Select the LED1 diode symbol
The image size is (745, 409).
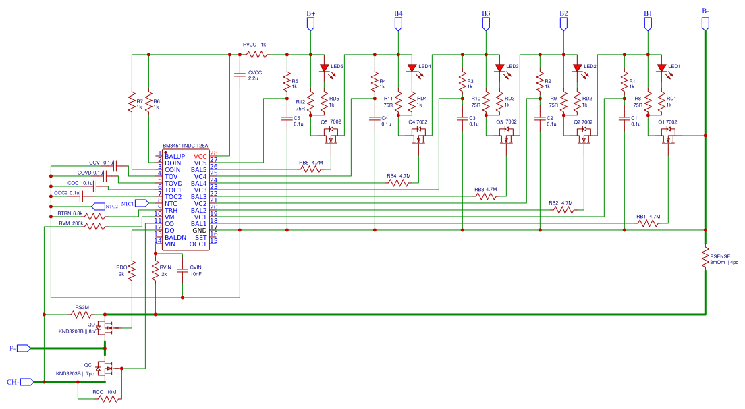coord(662,67)
